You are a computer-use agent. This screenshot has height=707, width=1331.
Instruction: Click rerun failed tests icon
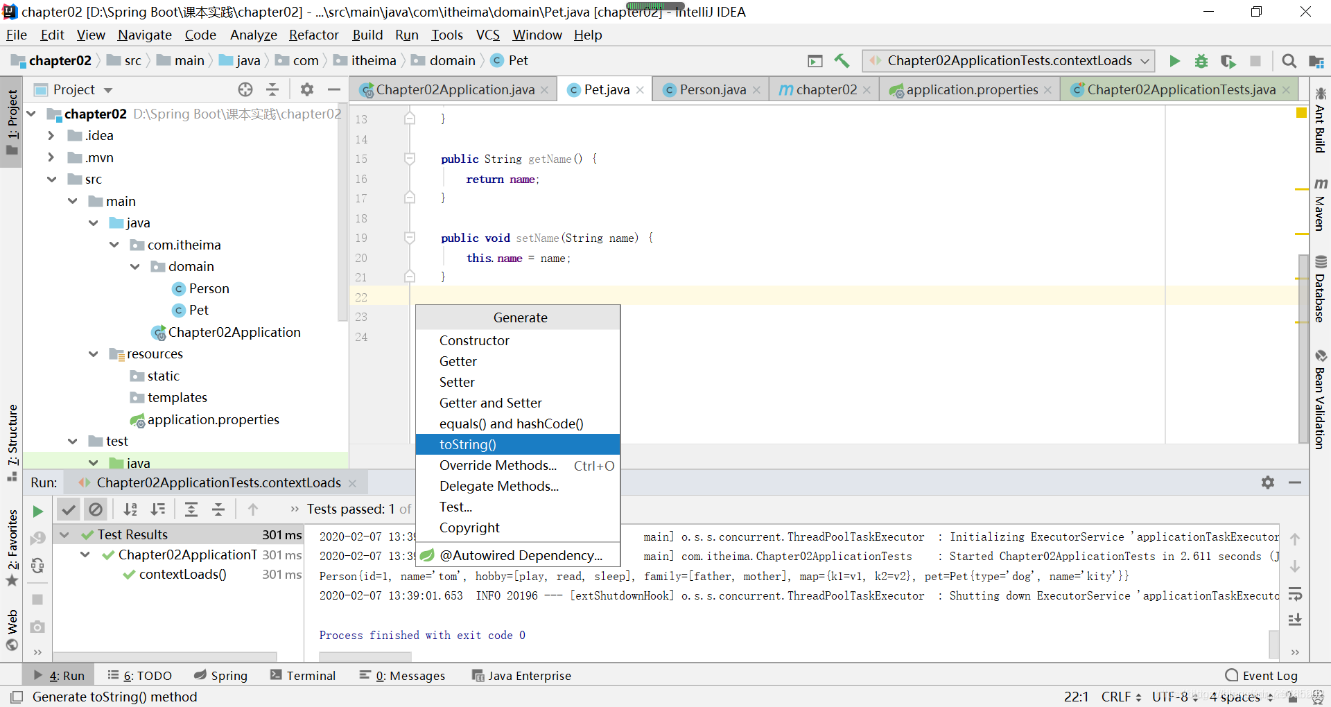[37, 539]
